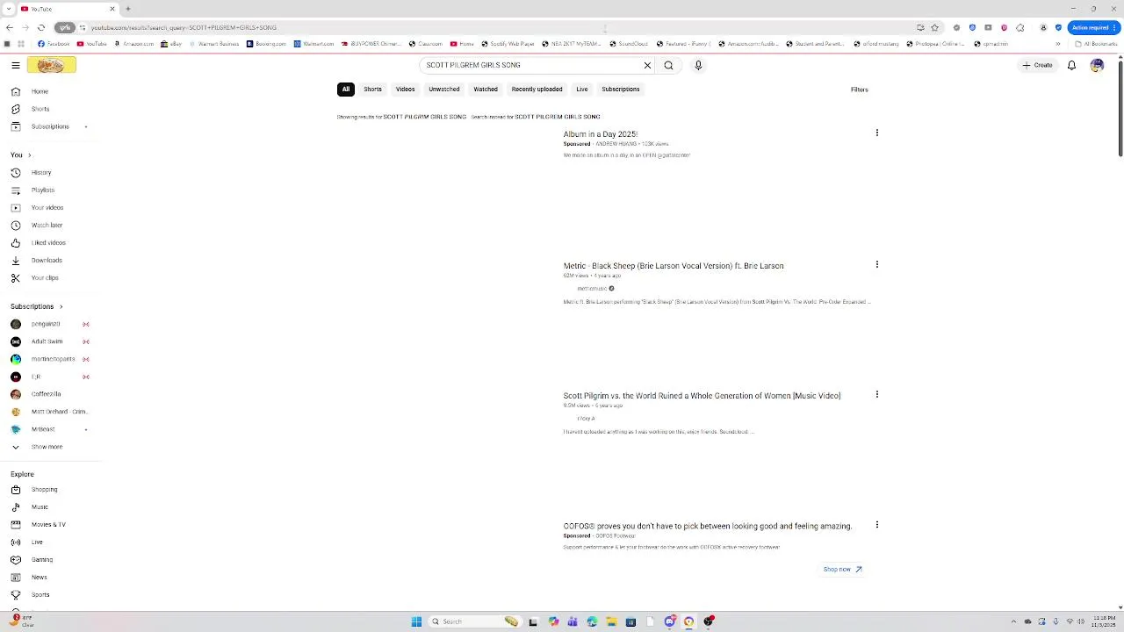This screenshot has width=1124, height=632.
Task: Open the YouTube guide hamburger menu
Action: coord(16,65)
